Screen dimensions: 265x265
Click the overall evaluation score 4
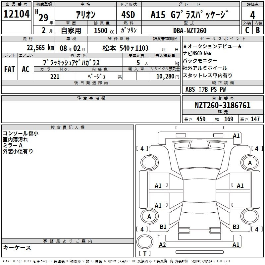click(x=253, y=15)
